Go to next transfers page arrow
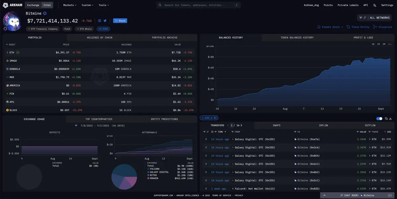The width and height of the screenshot is (397, 199). pos(241,125)
